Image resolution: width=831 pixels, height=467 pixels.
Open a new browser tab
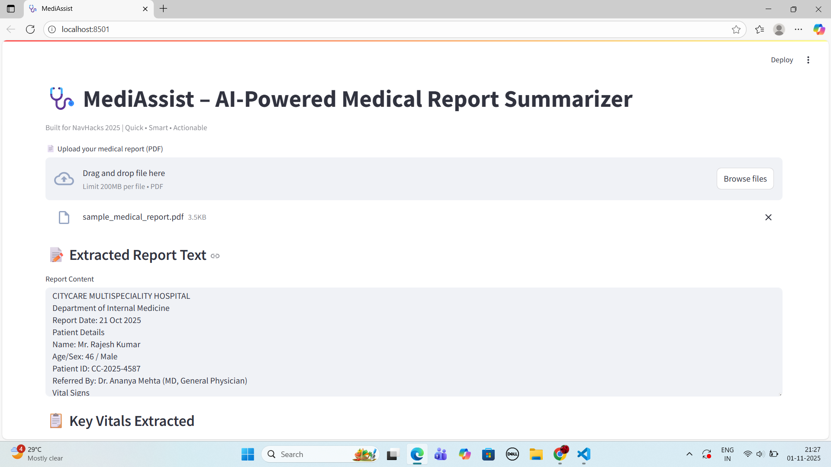point(163,9)
